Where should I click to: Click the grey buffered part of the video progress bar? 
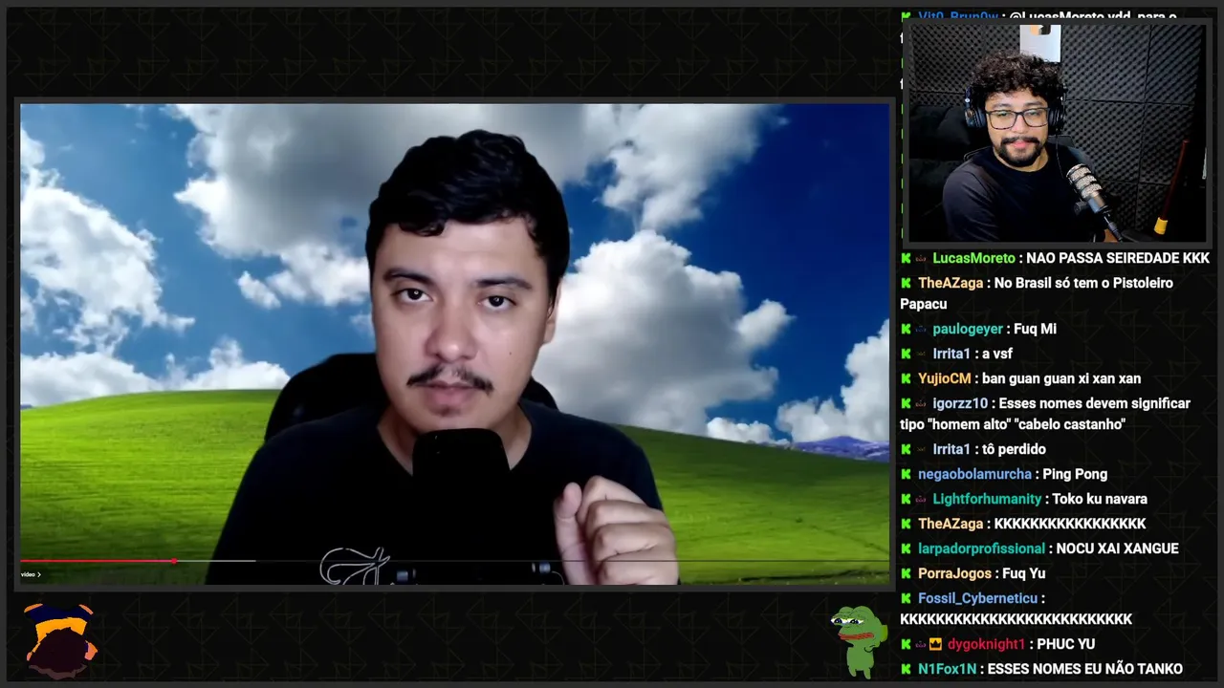(x=216, y=561)
